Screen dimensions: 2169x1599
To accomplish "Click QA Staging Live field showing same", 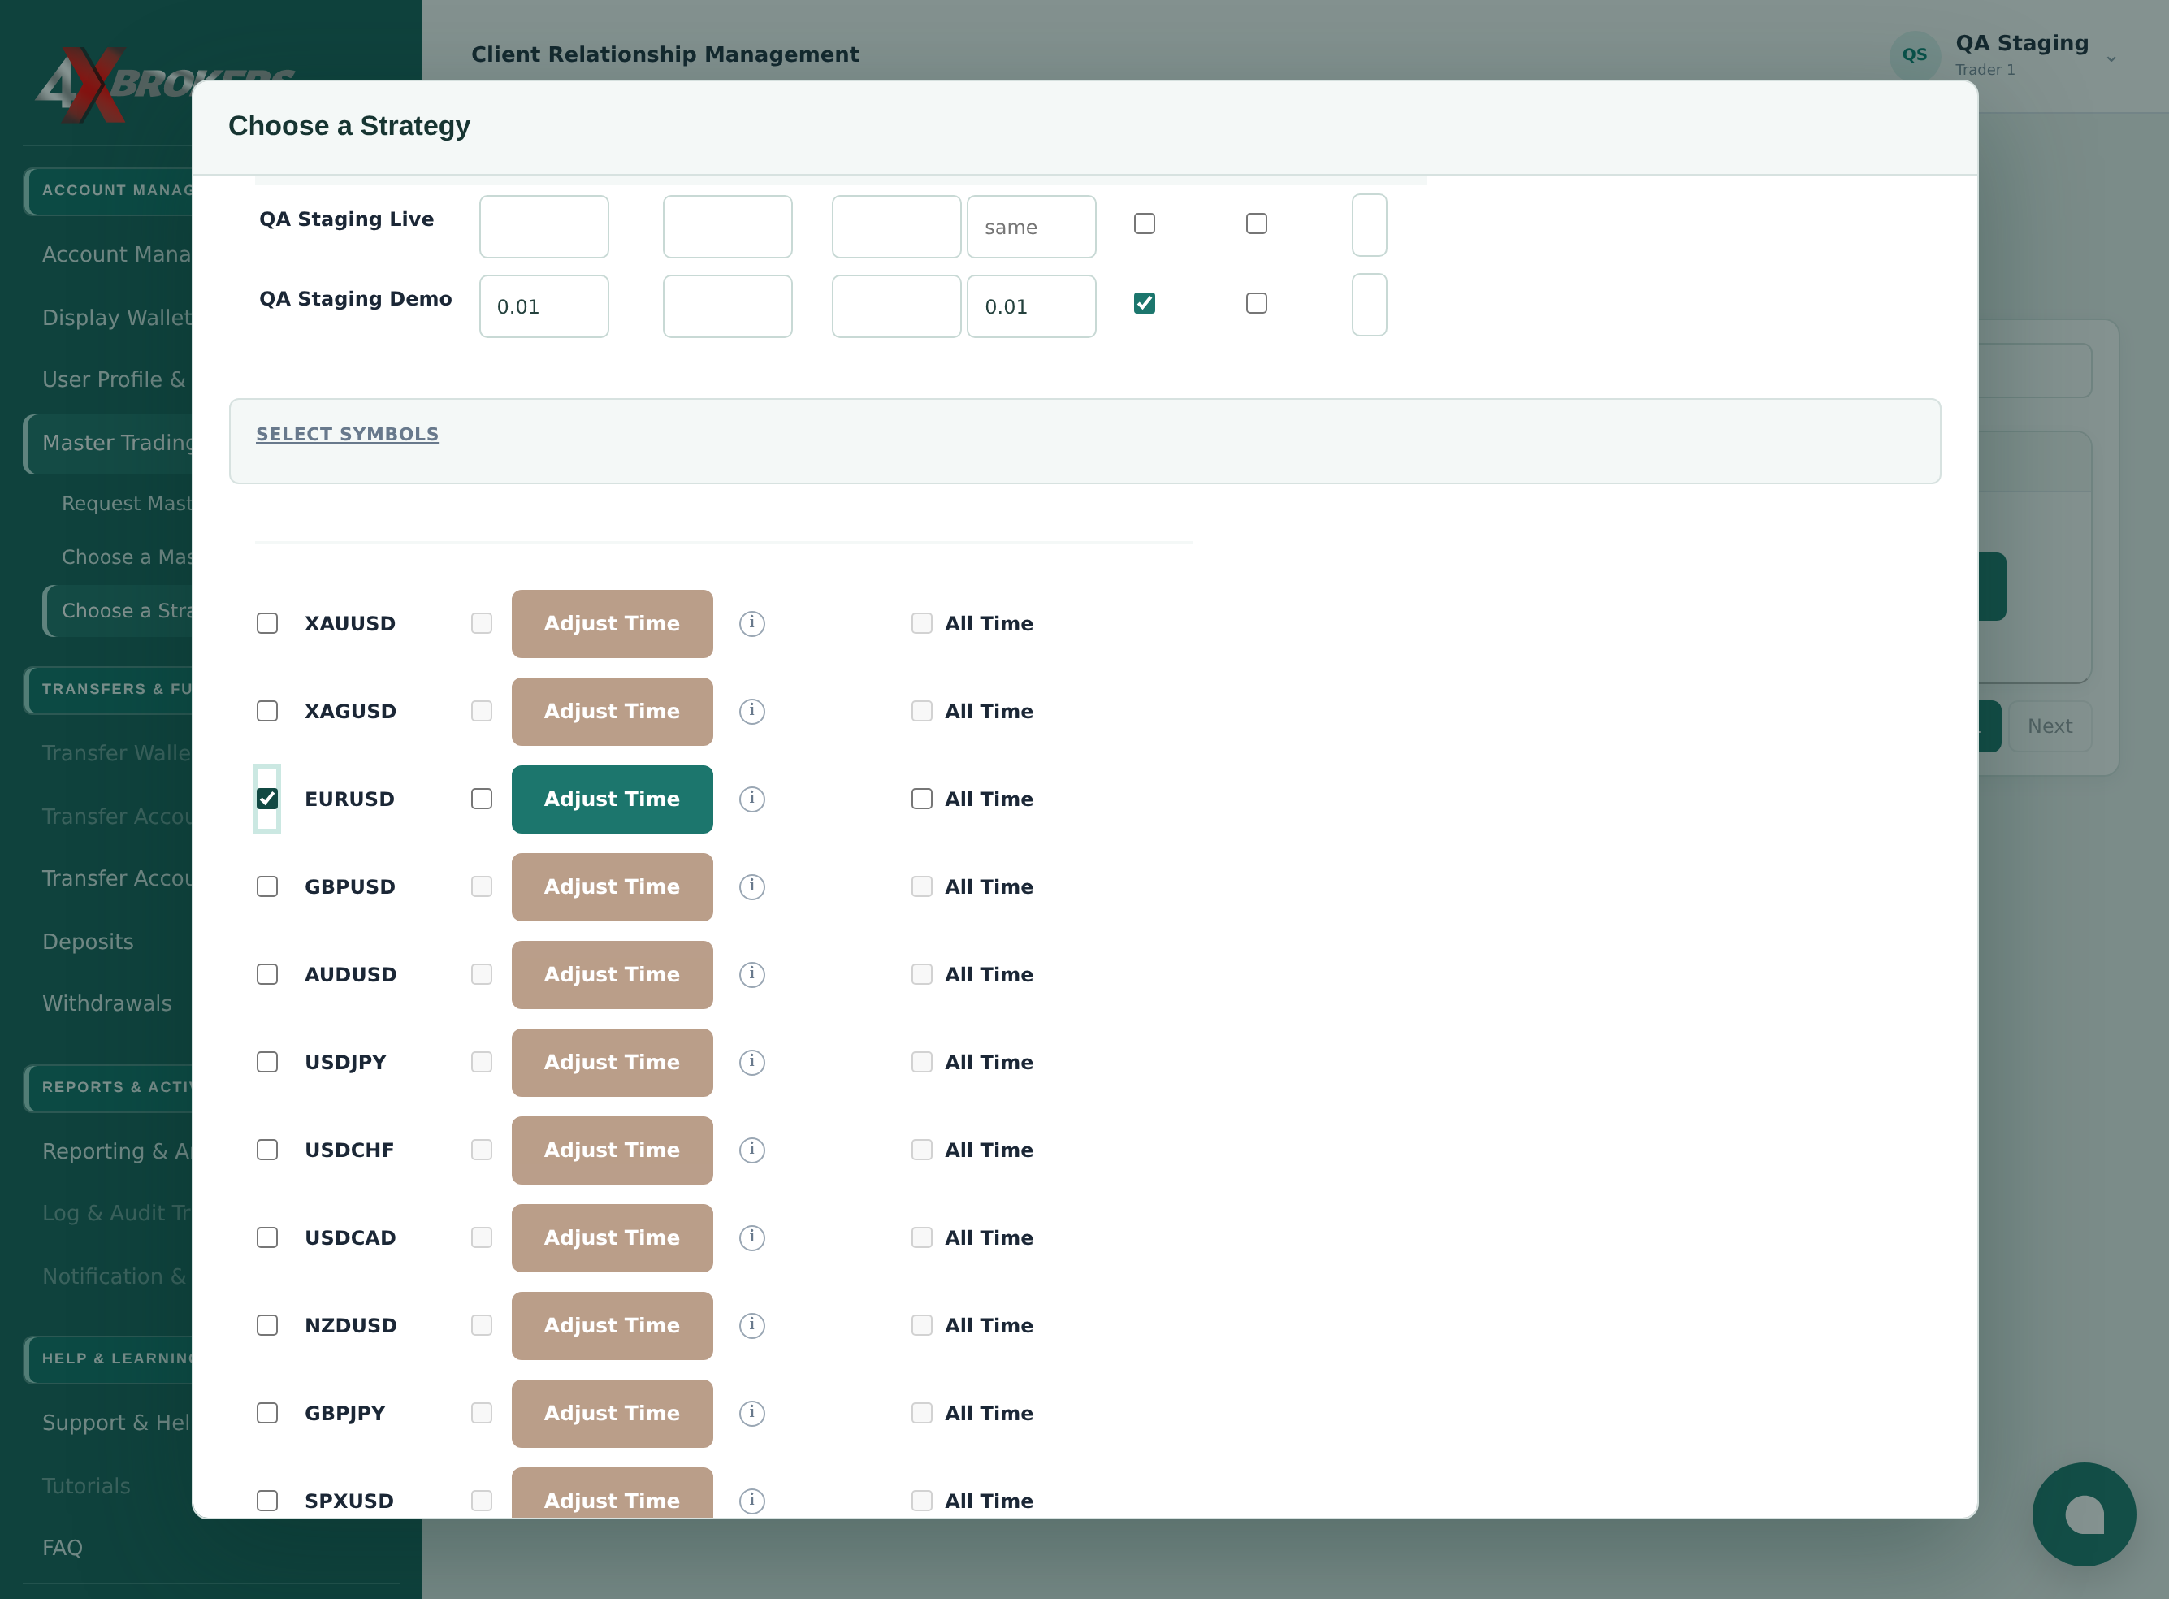I will pyautogui.click(x=1031, y=227).
